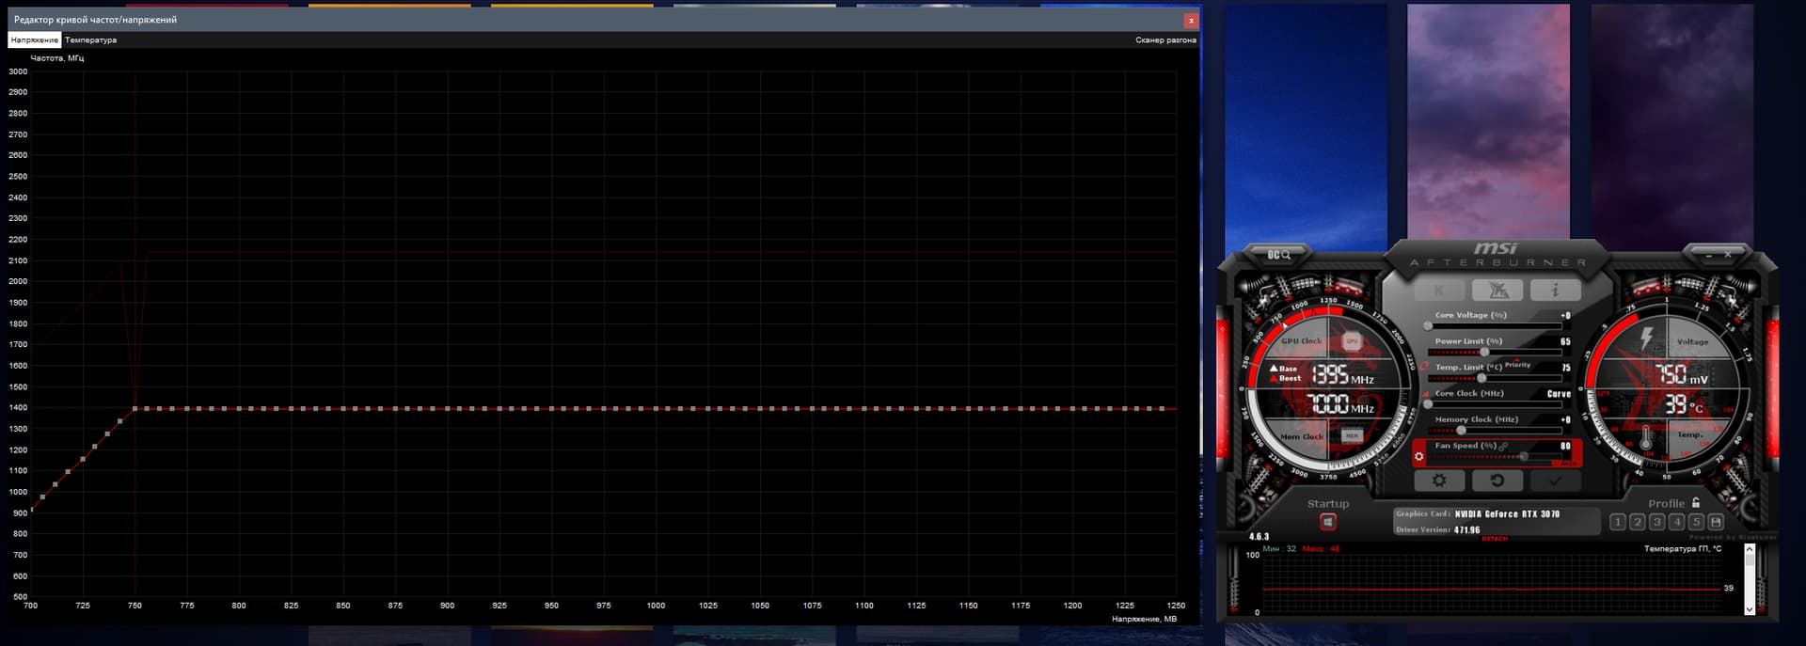Click the 750 mV voltage readout
Viewport: 1806px width, 646px height.
point(1681,375)
